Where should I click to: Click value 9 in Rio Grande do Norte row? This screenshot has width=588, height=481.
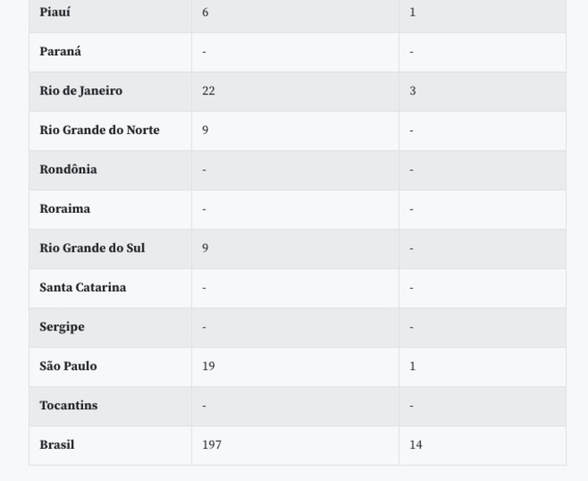205,130
